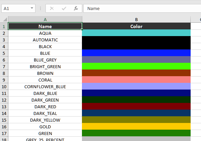
Task: Click the Cancel X icon in formula bar
Action: [x=52, y=8]
